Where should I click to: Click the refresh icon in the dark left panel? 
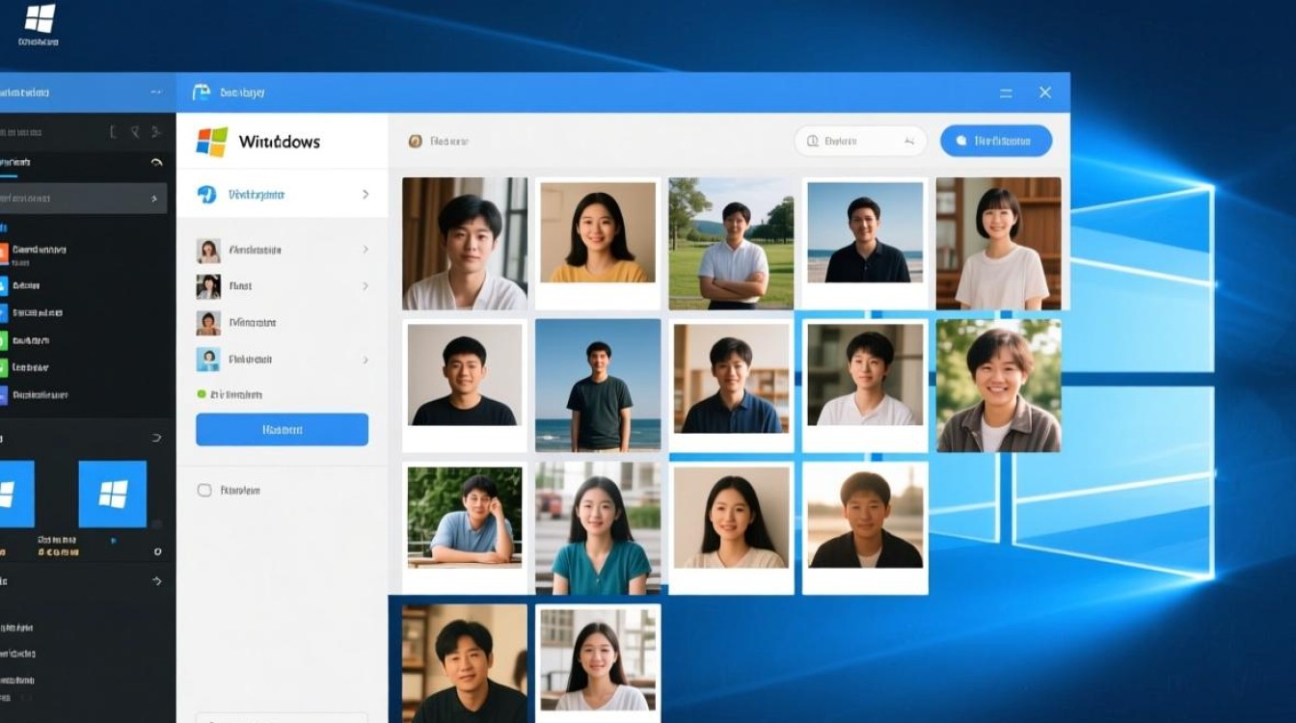tap(154, 163)
